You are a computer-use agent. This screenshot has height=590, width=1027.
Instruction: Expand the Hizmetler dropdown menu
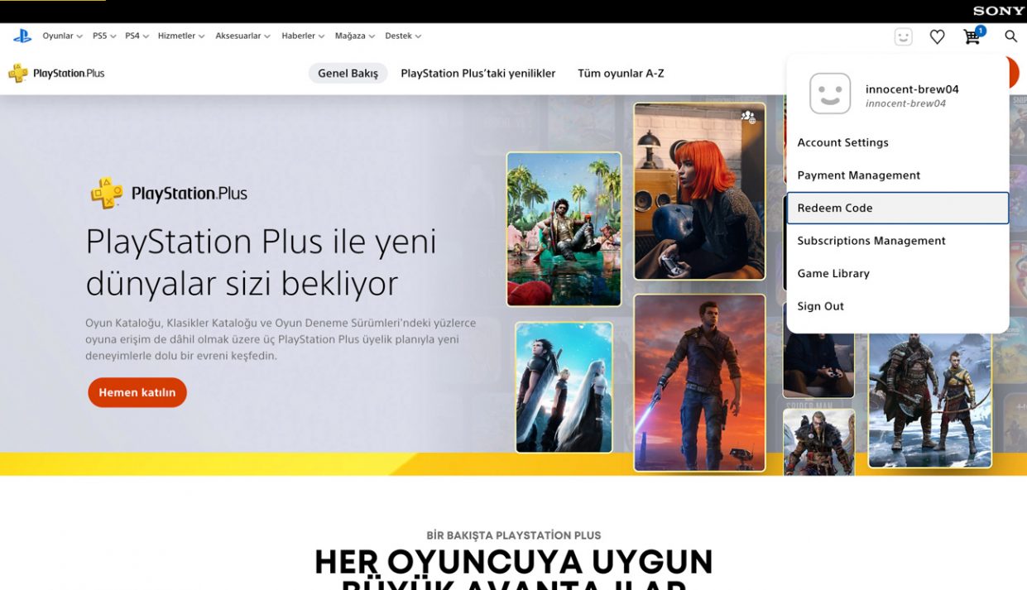[x=180, y=36]
